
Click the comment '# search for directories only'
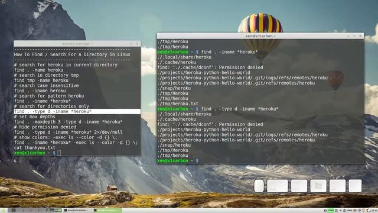tap(51, 106)
